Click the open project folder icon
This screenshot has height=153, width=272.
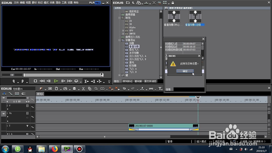(65, 89)
